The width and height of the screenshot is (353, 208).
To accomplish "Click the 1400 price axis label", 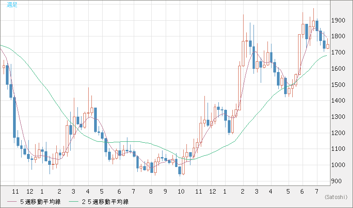I will pos(339,101).
